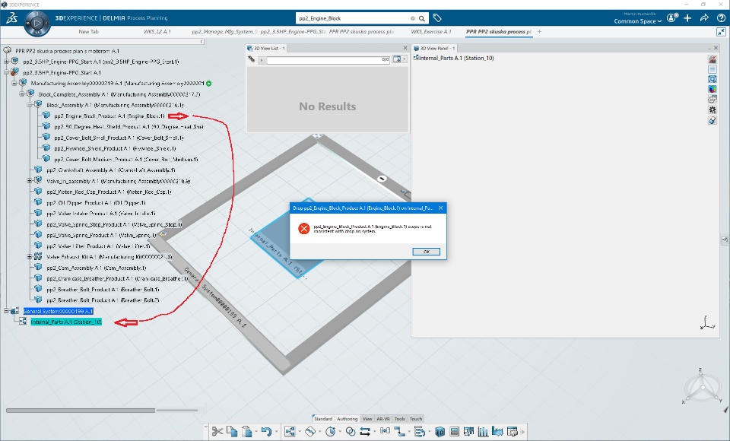
Task: Click the window-with-cursor icon in toolbar
Action: (x=512, y=432)
